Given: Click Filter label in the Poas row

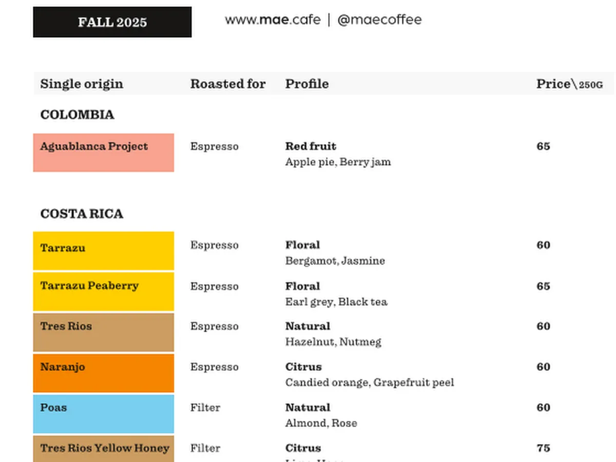Looking at the screenshot, I should (x=205, y=408).
